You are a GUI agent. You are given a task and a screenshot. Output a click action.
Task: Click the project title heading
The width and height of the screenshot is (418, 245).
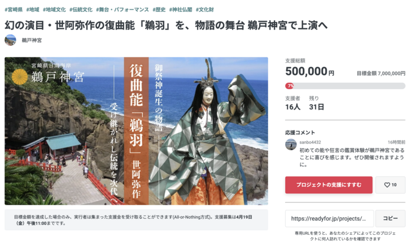[166, 26]
